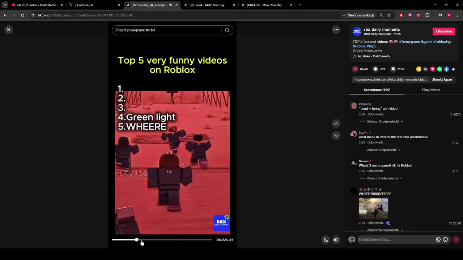Open the media control icon in toolbar
This screenshot has height=260, width=463.
[x=440, y=15]
